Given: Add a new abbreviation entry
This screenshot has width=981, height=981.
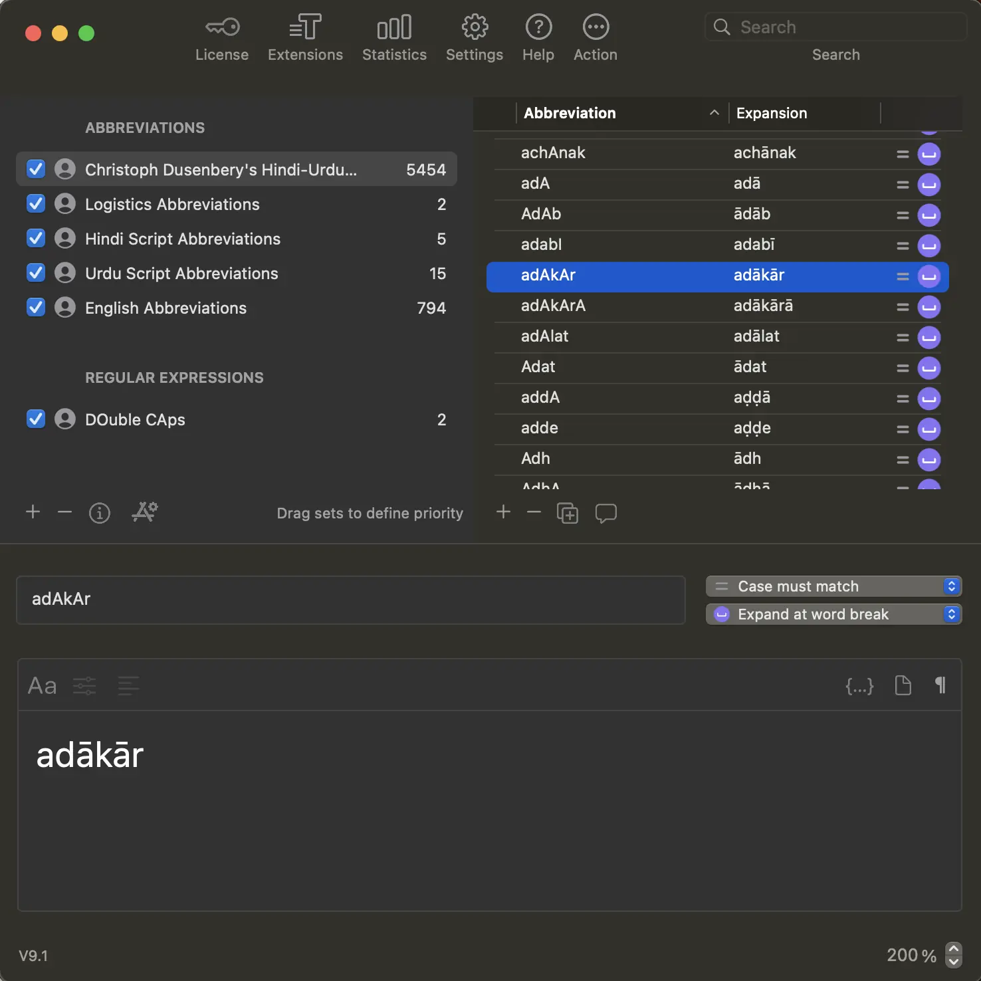Looking at the screenshot, I should [504, 512].
